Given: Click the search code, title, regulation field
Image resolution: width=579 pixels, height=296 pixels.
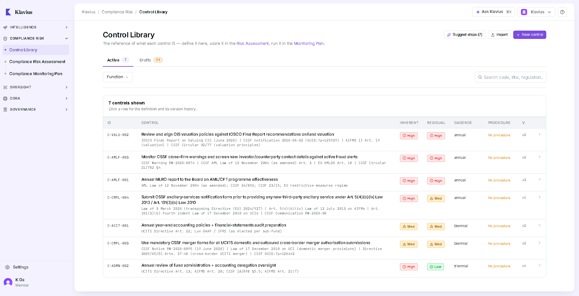Looking at the screenshot, I should pos(510,77).
